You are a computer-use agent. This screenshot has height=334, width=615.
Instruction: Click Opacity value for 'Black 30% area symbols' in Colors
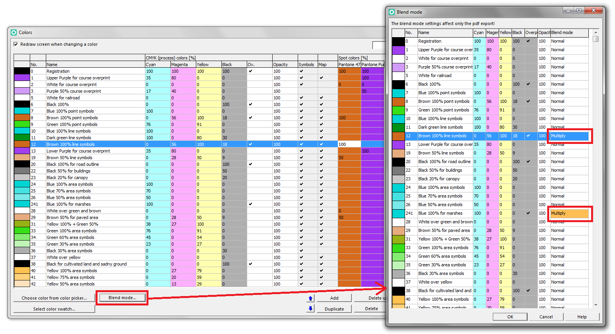point(285,251)
